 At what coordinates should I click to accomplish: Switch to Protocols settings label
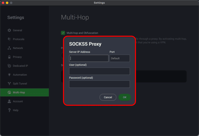[x=19, y=39]
